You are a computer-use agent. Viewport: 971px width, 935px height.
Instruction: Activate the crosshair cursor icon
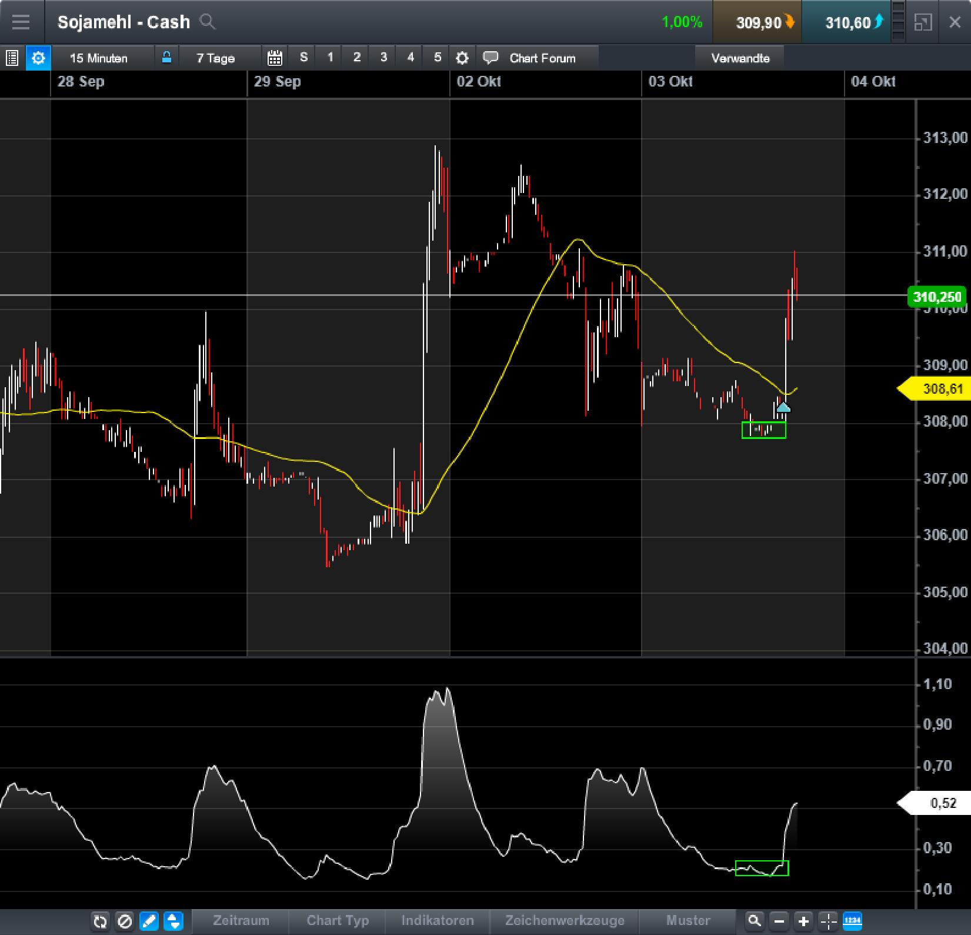(x=829, y=921)
